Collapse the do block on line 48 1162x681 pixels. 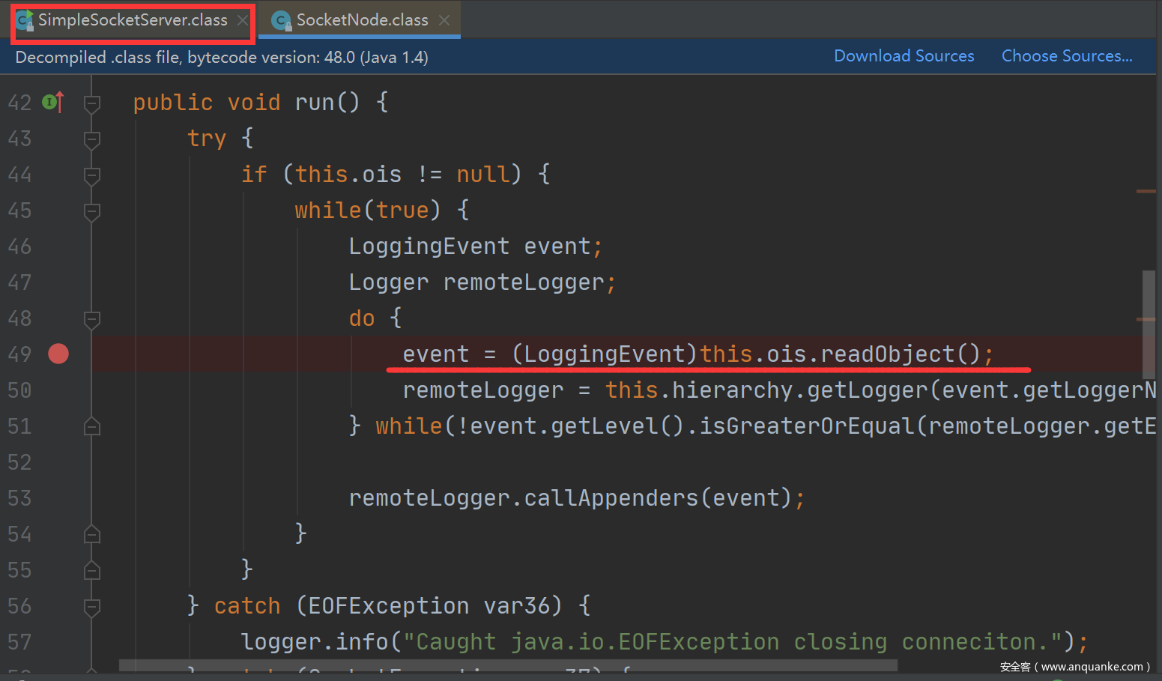(92, 319)
